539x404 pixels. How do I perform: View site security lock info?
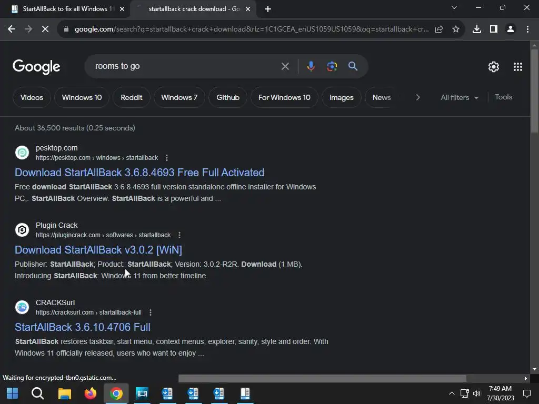66,29
